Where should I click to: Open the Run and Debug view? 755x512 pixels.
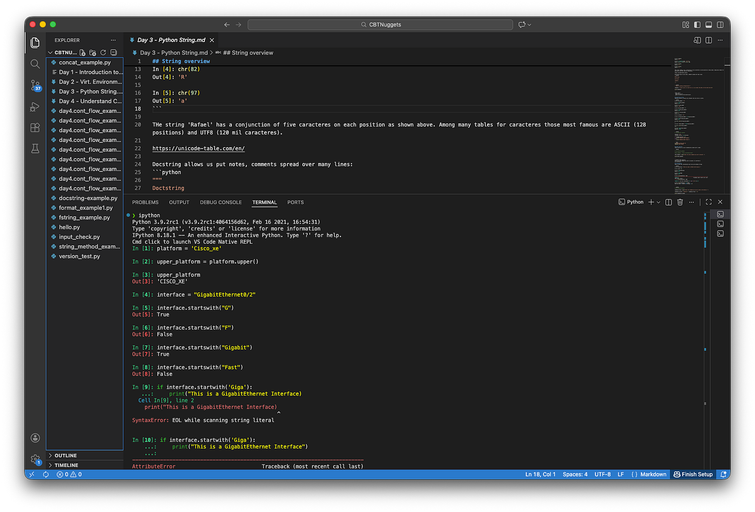click(35, 107)
